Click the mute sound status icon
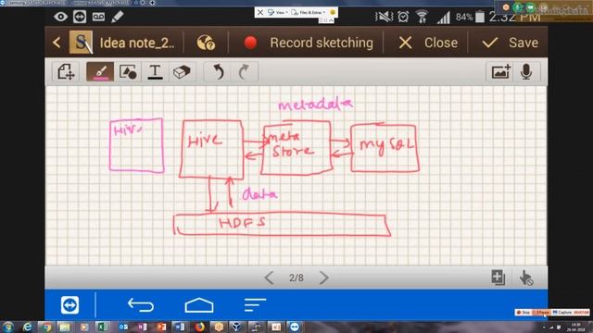Screen dimensions: 593x333 click(384, 17)
